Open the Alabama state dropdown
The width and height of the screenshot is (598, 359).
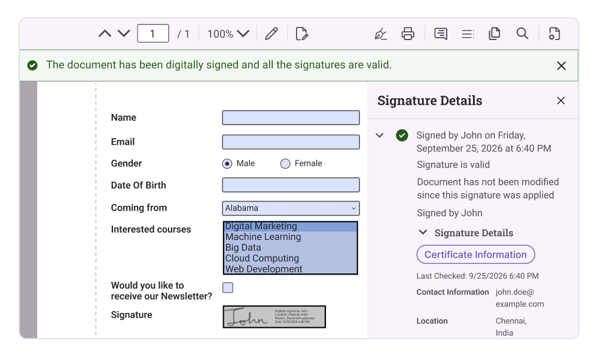coord(291,208)
